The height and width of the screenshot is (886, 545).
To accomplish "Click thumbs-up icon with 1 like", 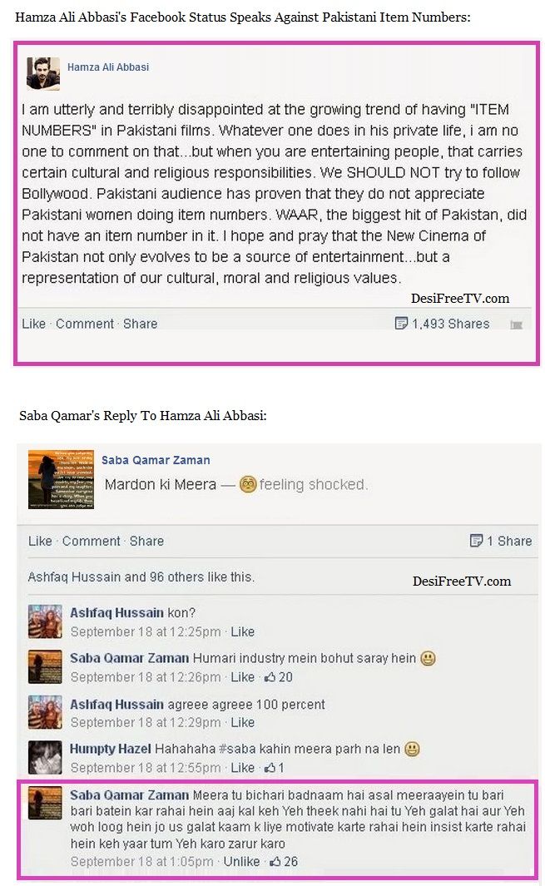I will point(270,768).
